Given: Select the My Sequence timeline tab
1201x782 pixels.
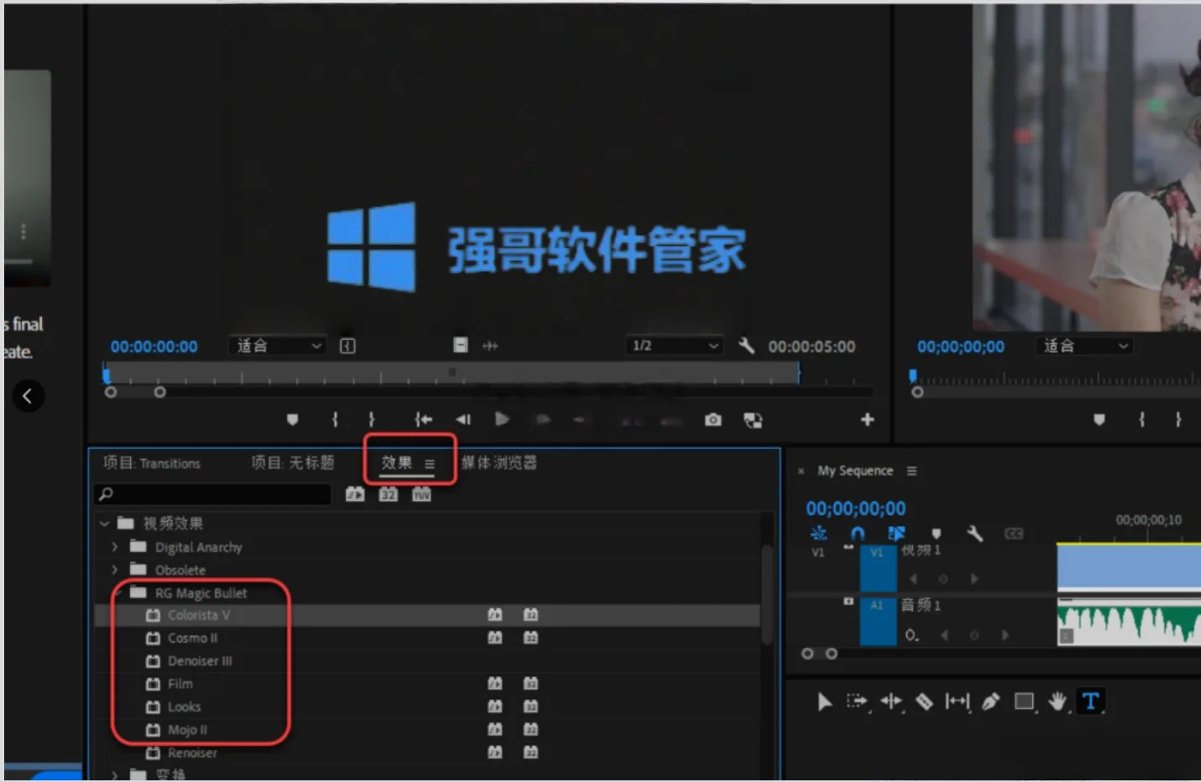Looking at the screenshot, I should tap(855, 471).
